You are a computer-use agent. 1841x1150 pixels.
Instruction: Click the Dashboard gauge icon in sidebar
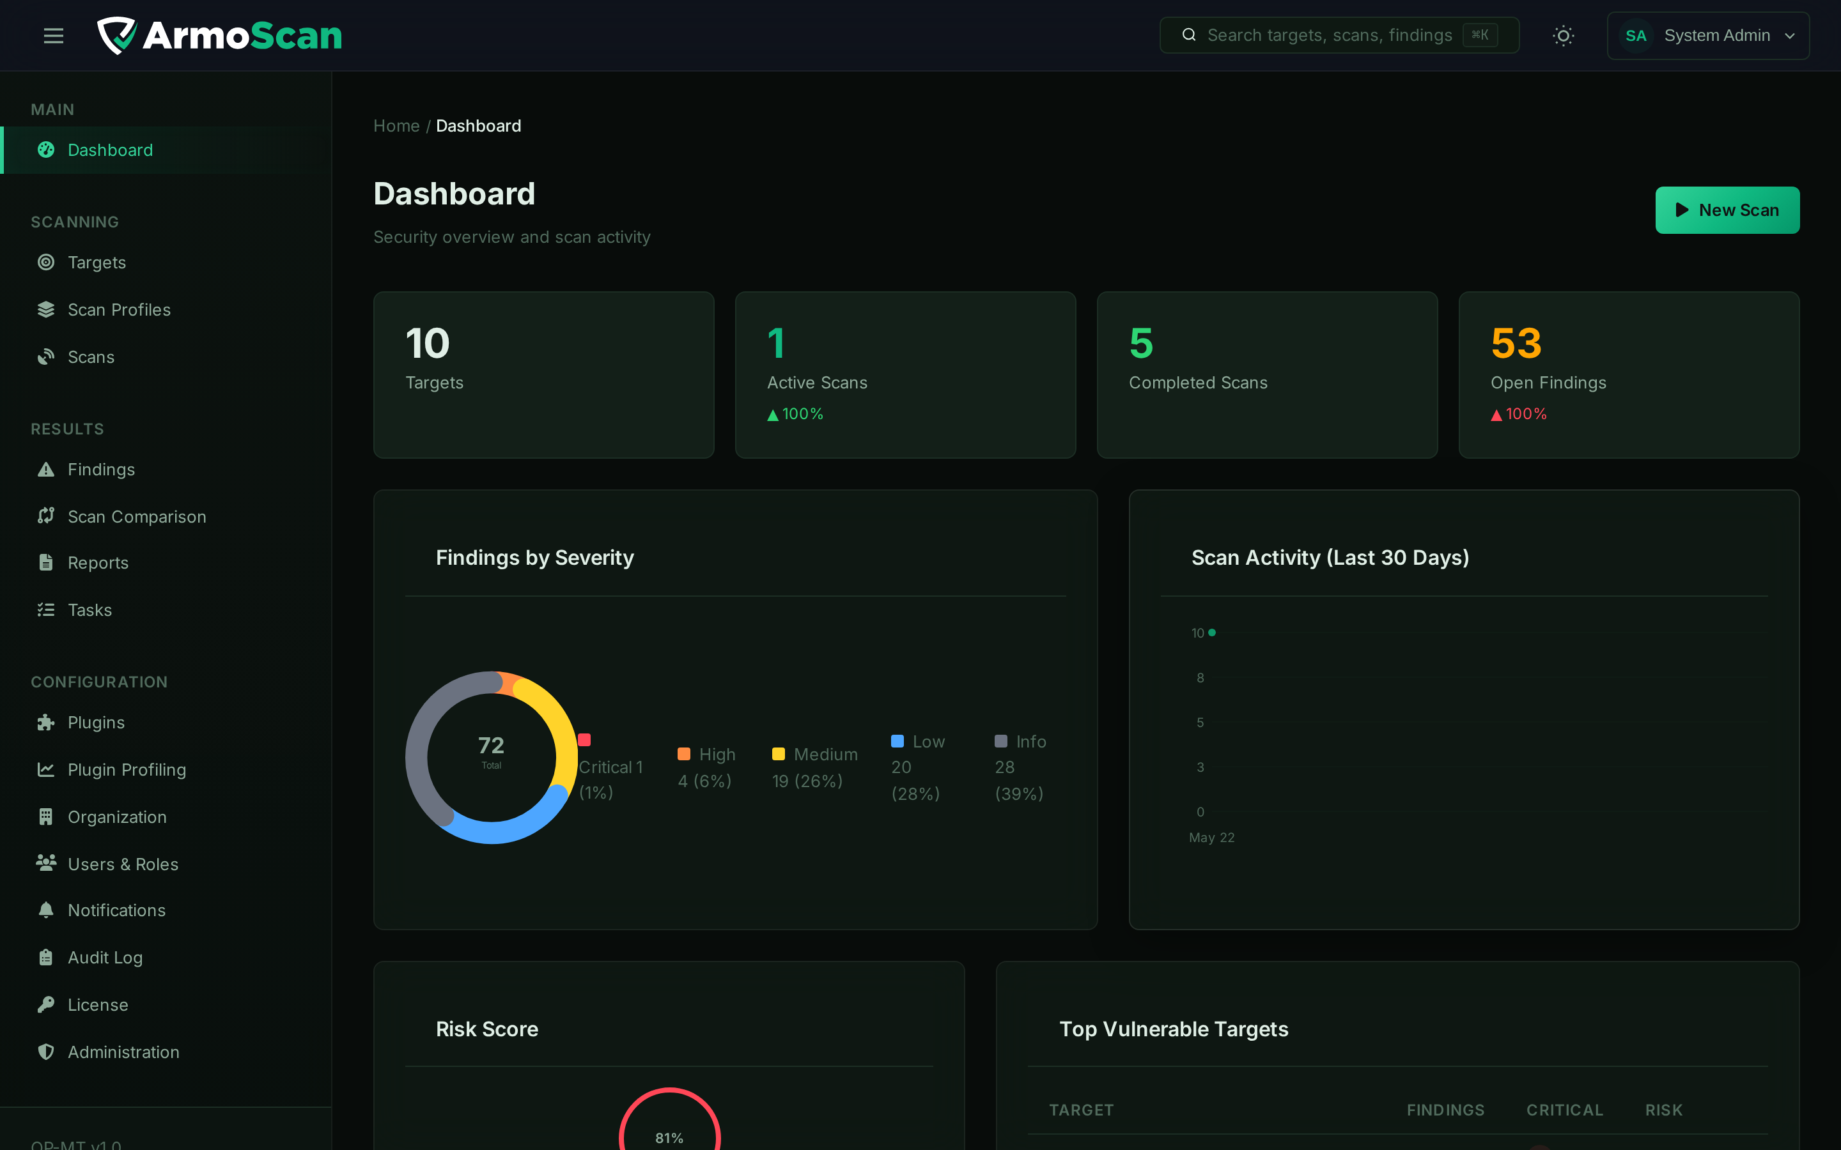47,150
